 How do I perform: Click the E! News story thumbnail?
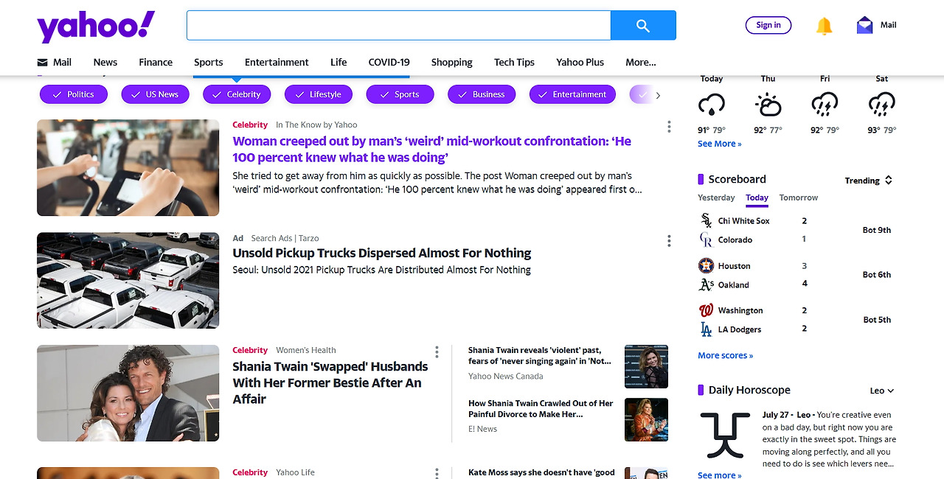click(x=646, y=419)
